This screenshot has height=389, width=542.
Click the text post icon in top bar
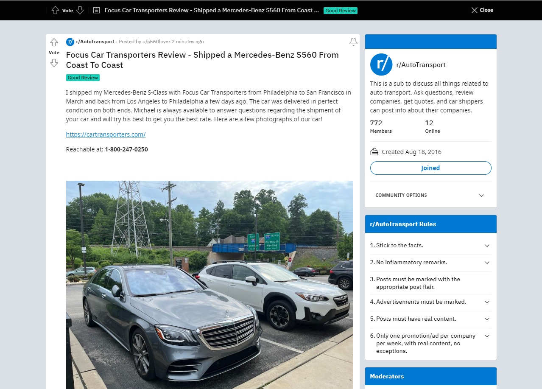point(96,10)
